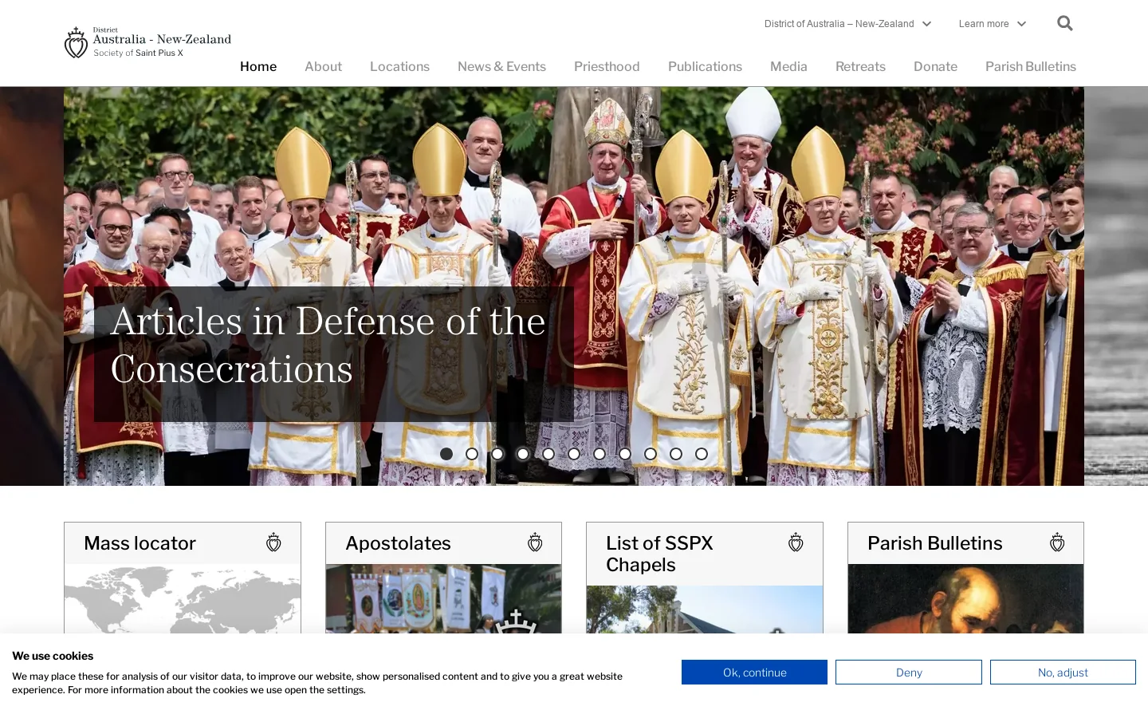Open the search magnifier icon
Image resolution: width=1148 pixels, height=718 pixels.
[1064, 23]
